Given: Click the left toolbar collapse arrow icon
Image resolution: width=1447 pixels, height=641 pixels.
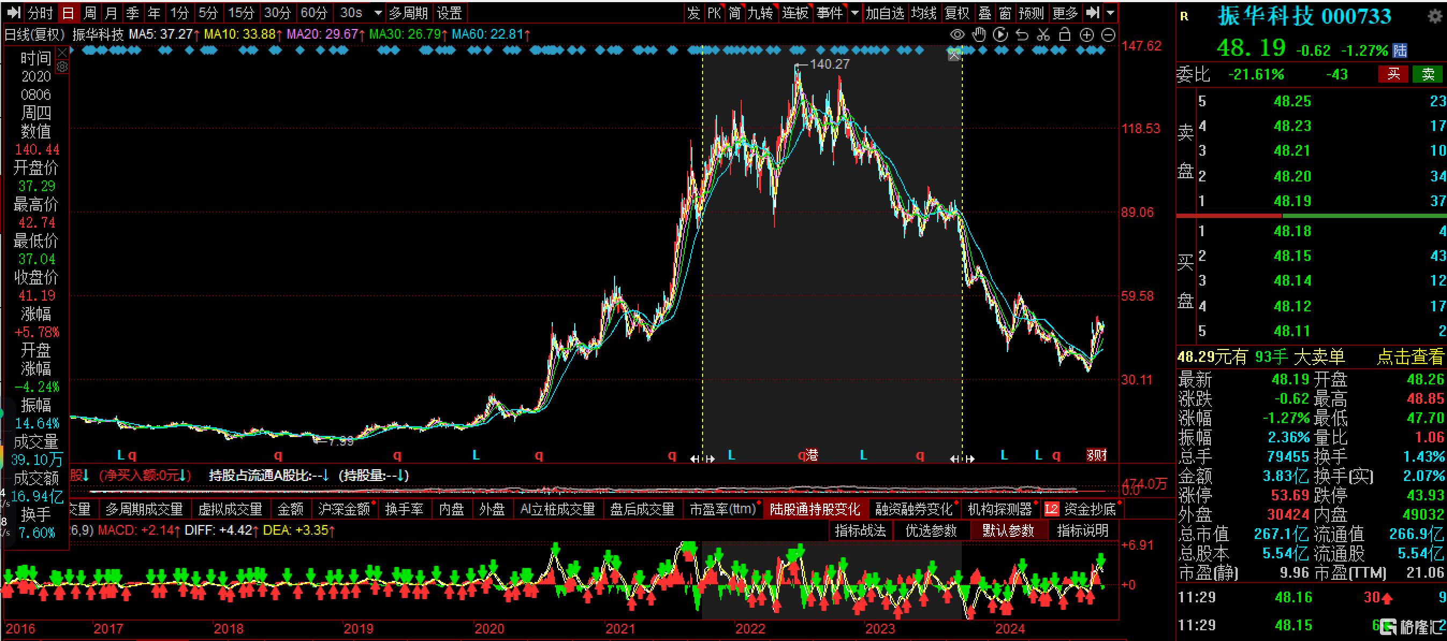Looking at the screenshot, I should point(13,12).
